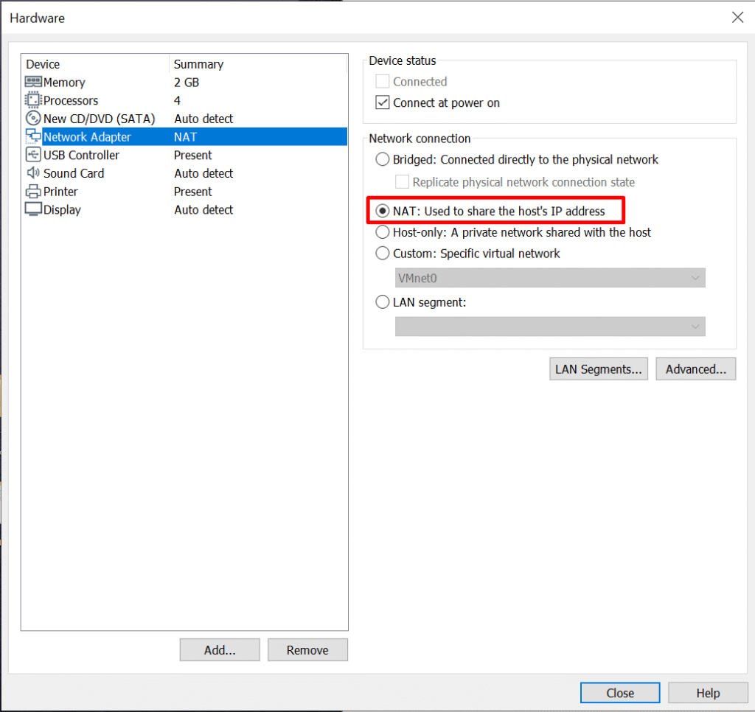Disable the Connect at power on checkbox
Image resolution: width=755 pixels, height=712 pixels.
pos(383,103)
